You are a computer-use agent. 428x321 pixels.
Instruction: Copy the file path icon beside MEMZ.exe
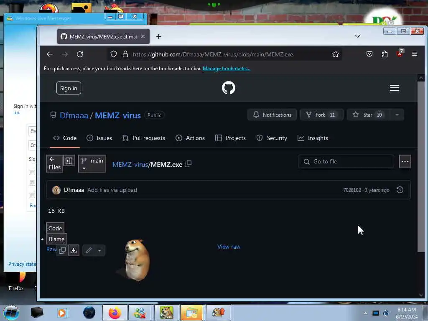click(x=188, y=164)
